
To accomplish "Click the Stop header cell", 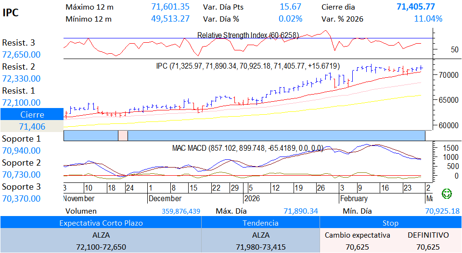I will (390, 223).
